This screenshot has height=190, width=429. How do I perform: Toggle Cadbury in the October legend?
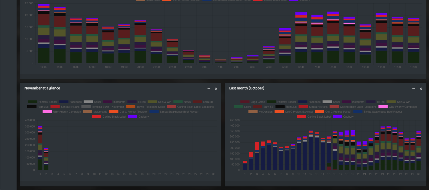343,117
